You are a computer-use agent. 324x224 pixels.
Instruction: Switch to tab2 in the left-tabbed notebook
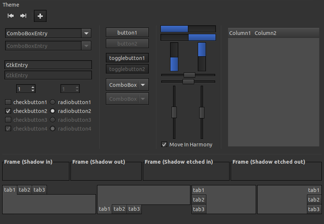tap(199, 199)
